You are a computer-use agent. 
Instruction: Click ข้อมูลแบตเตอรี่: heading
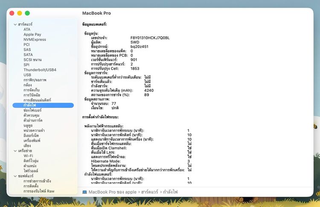[x=94, y=24]
